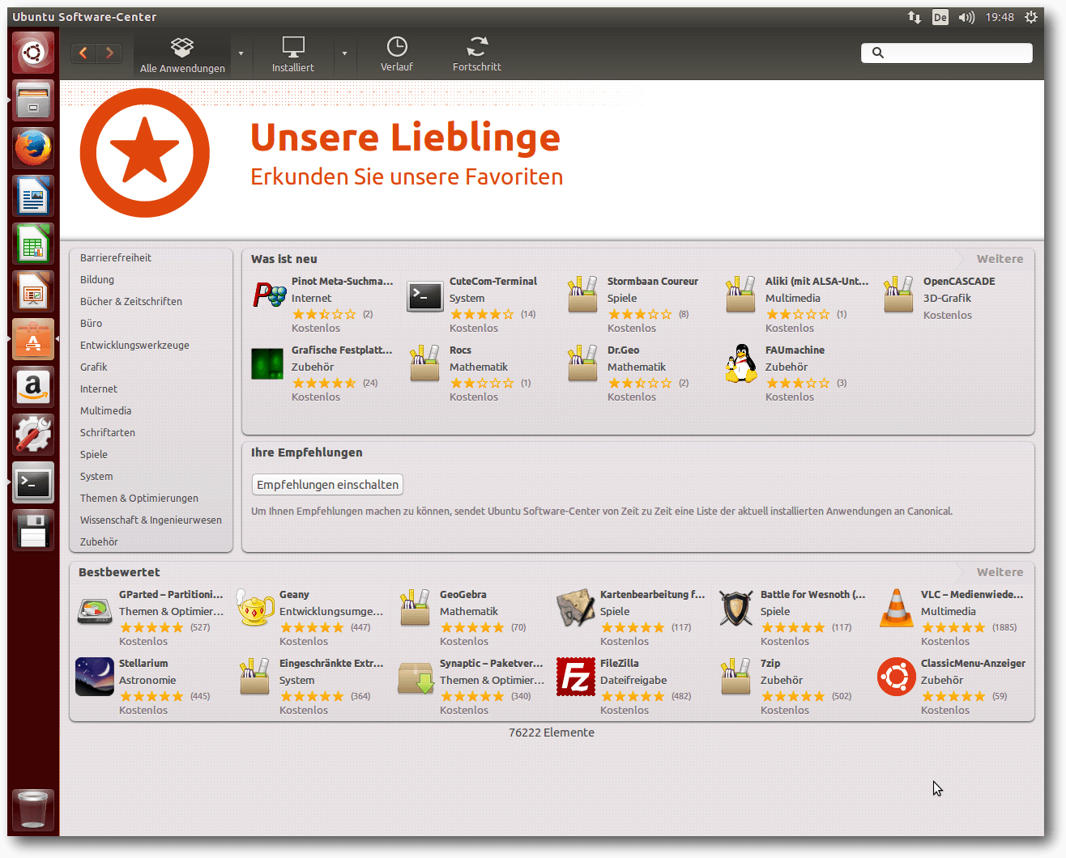
Task: Open the Trash in the launcher
Action: point(33,809)
